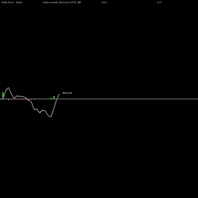198x198 pixels.
Task: Click the first peak of the force index line
Action: click(8, 88)
